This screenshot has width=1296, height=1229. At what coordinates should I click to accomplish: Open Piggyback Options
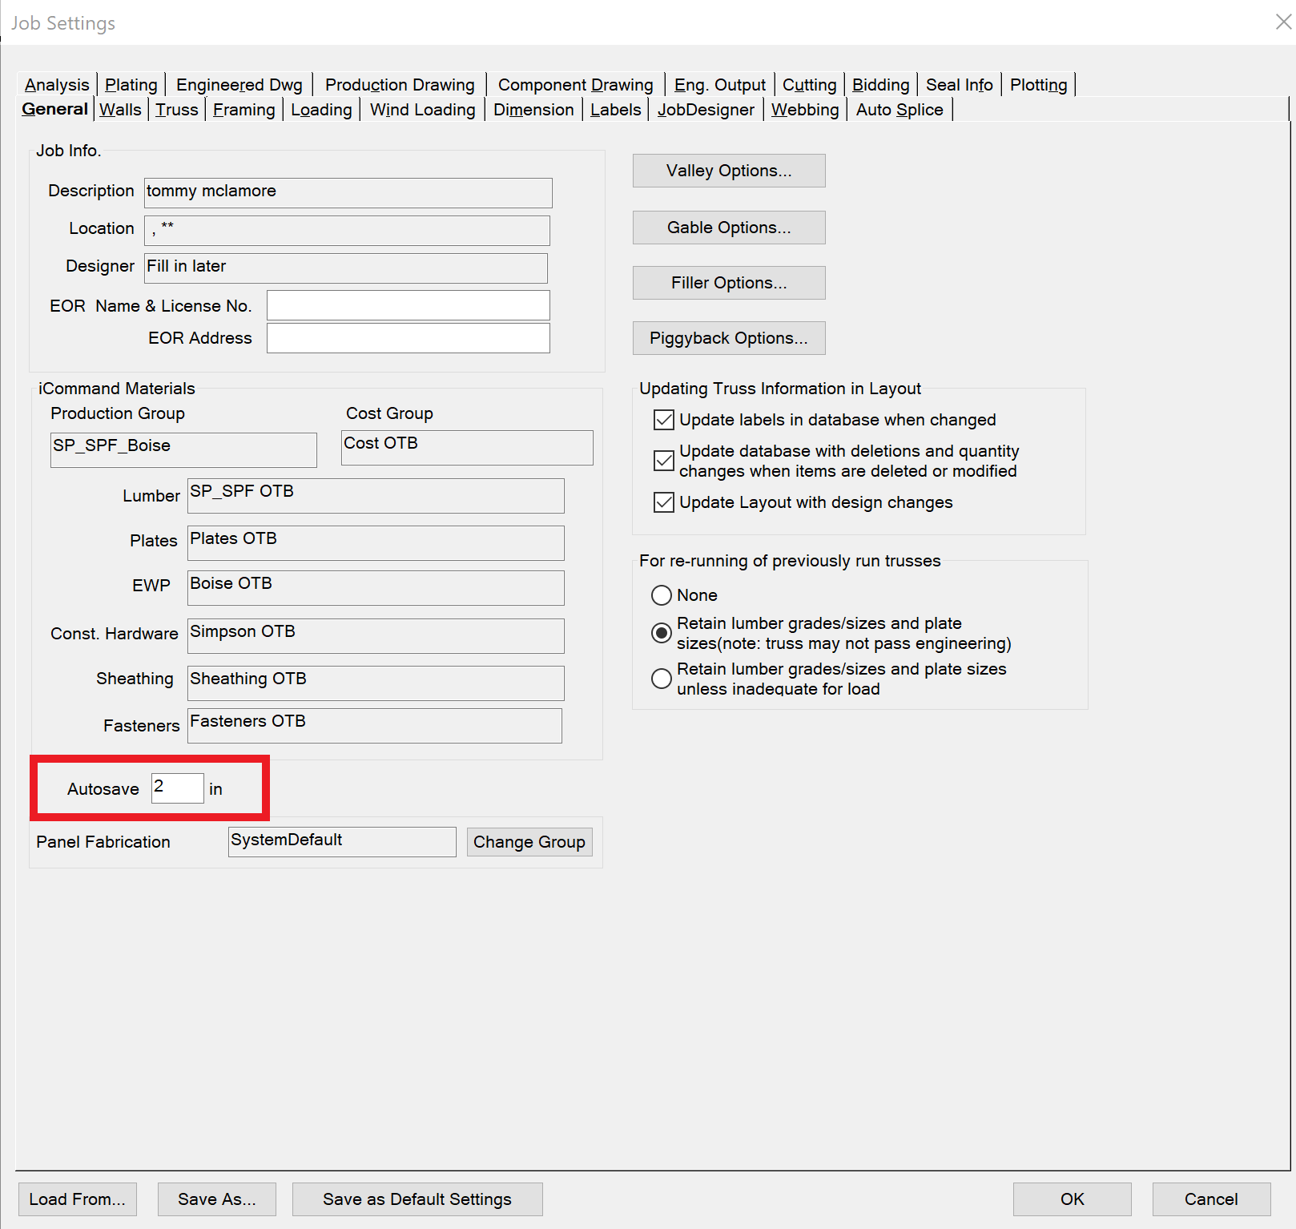click(728, 338)
